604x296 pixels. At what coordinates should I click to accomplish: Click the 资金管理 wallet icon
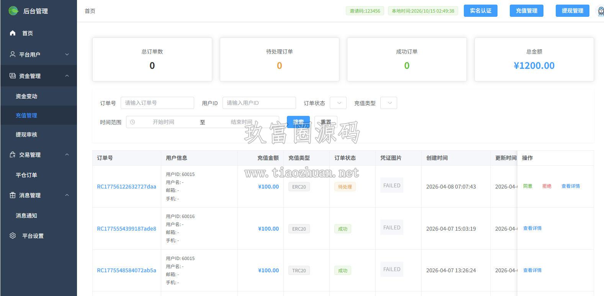13,76
